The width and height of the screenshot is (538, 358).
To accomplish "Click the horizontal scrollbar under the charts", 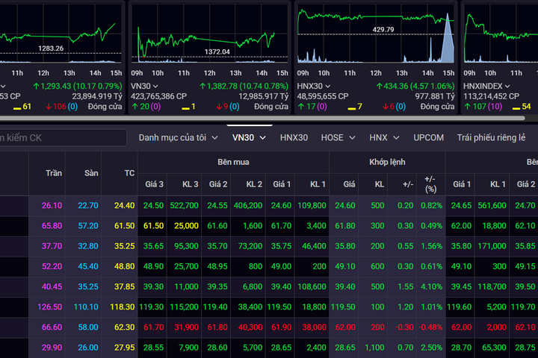I will (262, 118).
